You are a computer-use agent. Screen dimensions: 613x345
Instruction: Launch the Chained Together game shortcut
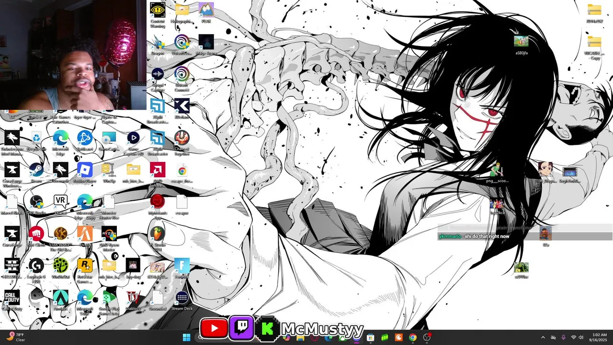pyautogui.click(x=182, y=143)
